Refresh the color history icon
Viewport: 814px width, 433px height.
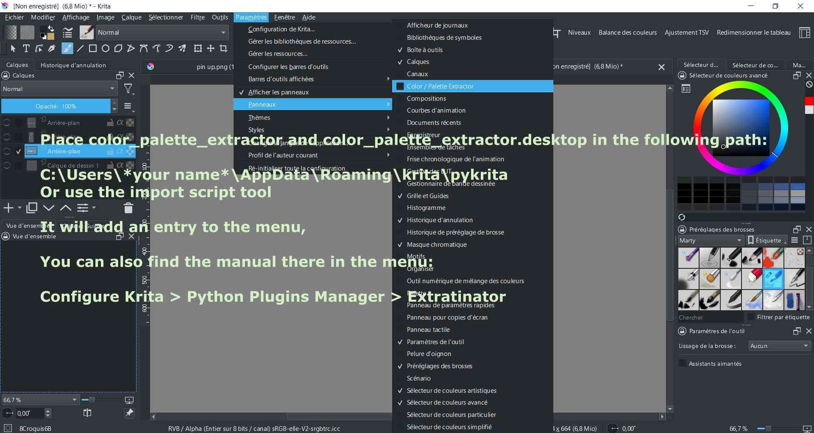[682, 217]
